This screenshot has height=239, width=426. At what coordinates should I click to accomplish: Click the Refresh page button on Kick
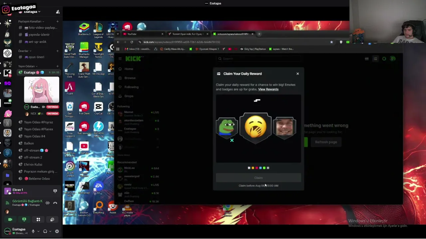[x=326, y=142]
